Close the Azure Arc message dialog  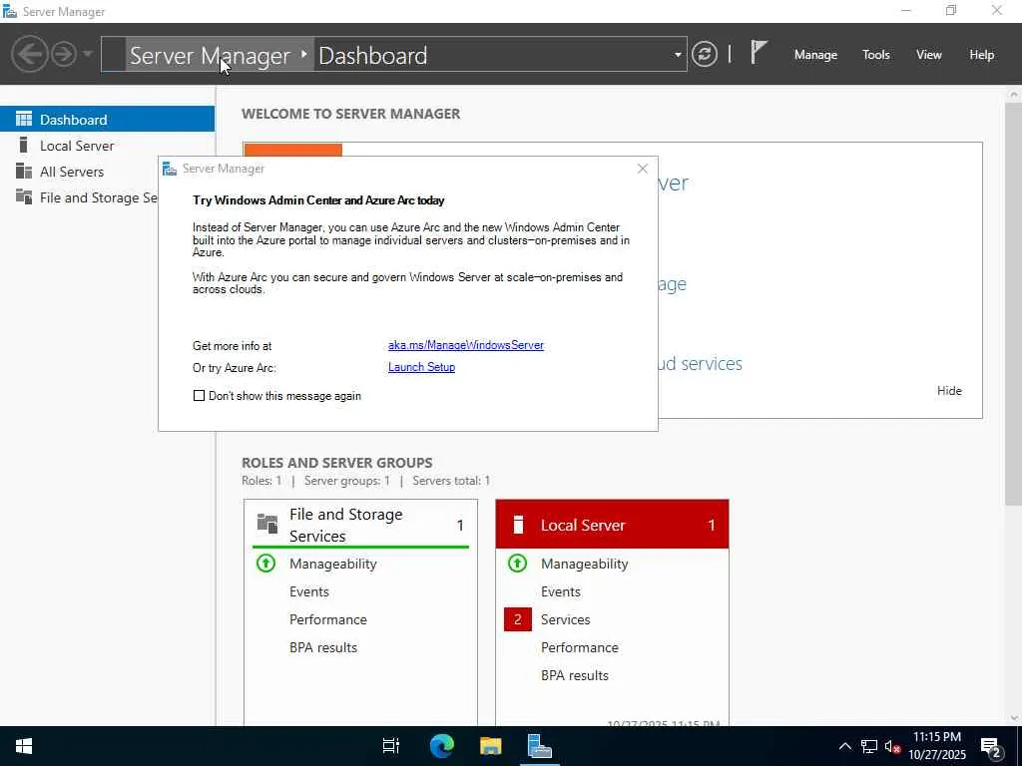[642, 169]
